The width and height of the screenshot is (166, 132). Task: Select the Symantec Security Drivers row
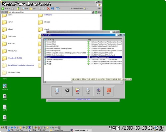click(x=83, y=59)
